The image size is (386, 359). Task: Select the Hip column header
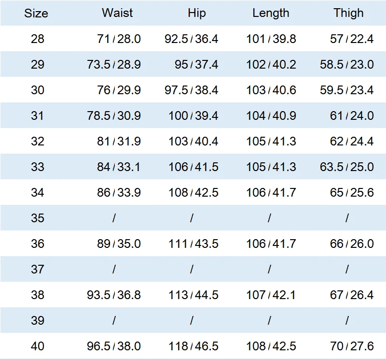point(197,13)
